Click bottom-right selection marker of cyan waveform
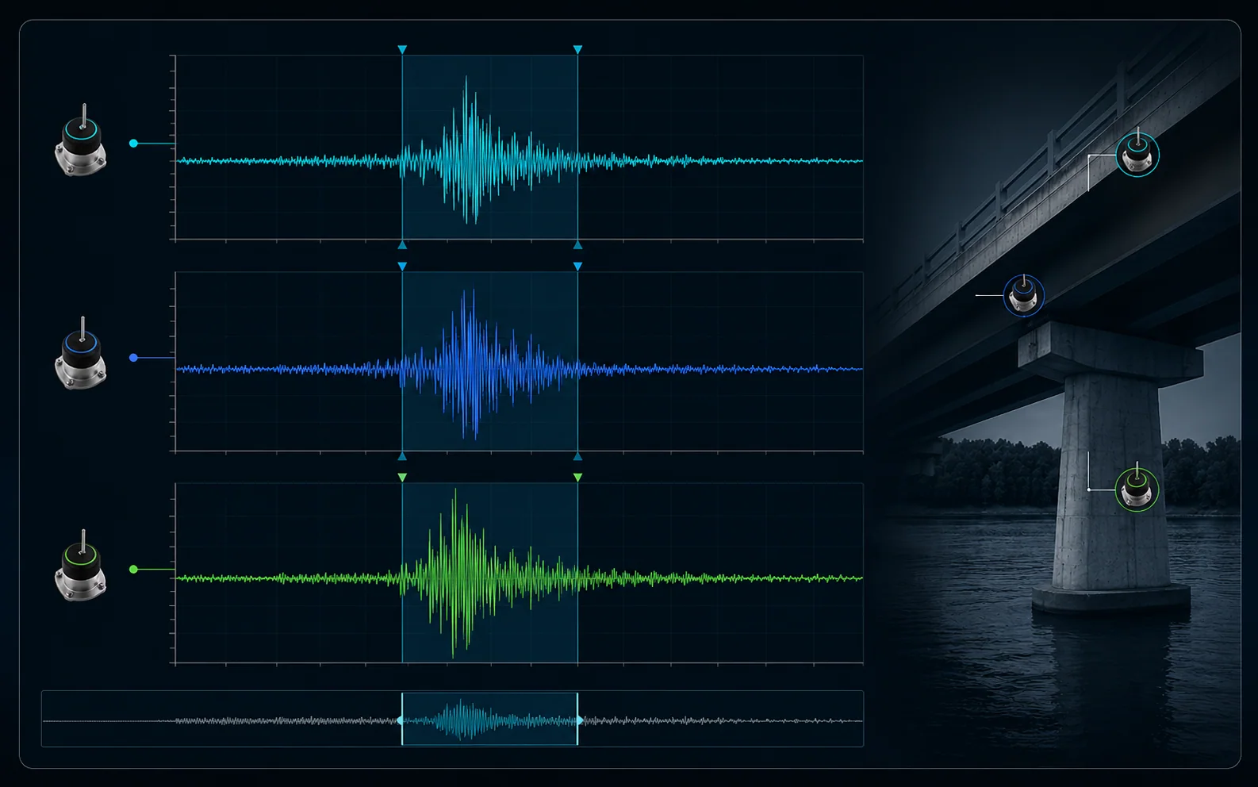This screenshot has height=787, width=1258. tap(577, 245)
